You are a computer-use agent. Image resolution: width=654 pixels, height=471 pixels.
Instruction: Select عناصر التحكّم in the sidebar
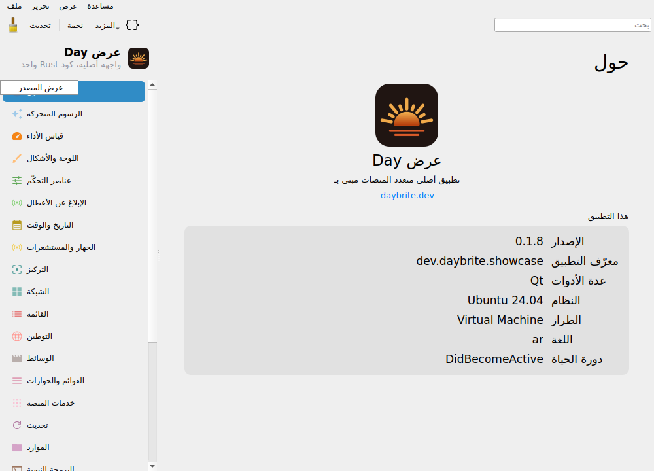click(74, 181)
